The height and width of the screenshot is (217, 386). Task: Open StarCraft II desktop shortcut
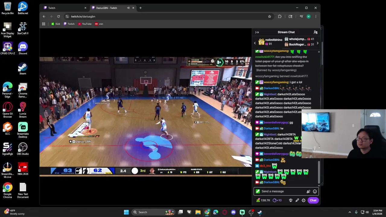tap(23, 28)
